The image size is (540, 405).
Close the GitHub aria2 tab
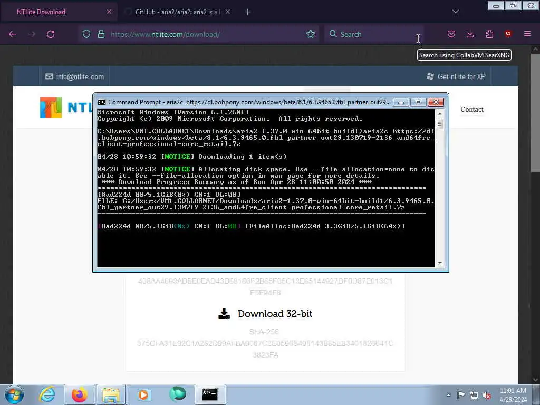(228, 12)
